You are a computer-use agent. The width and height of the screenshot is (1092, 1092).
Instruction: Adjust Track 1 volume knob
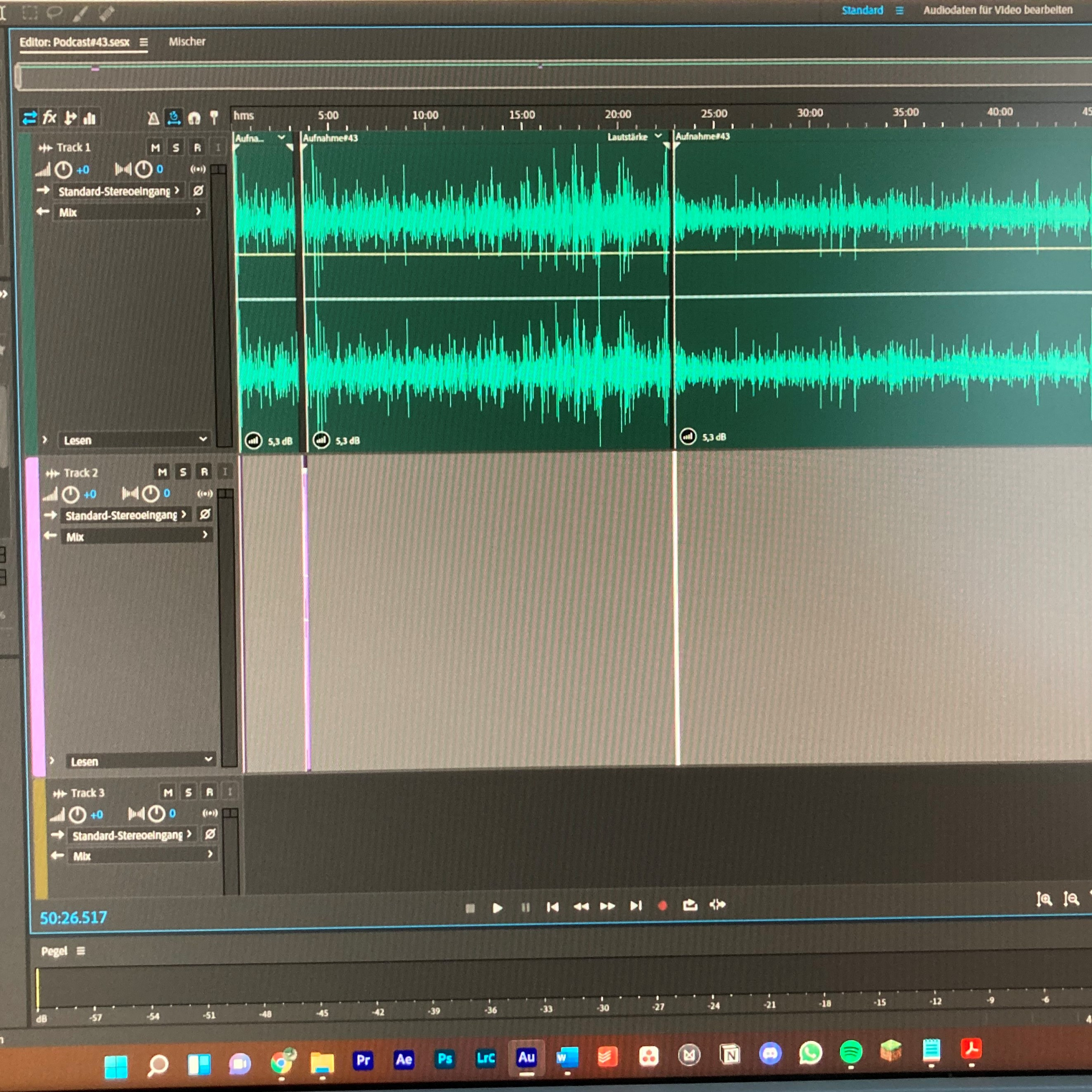63,170
